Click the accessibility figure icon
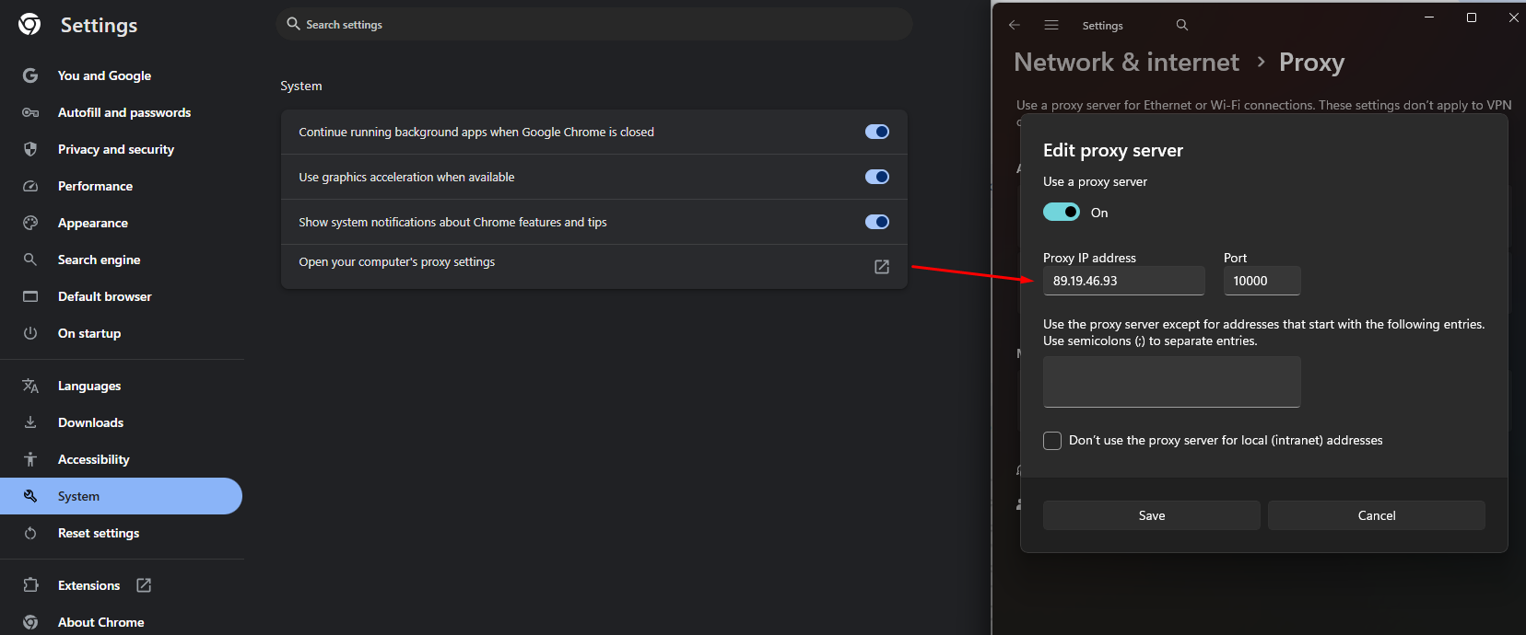 pos(30,459)
